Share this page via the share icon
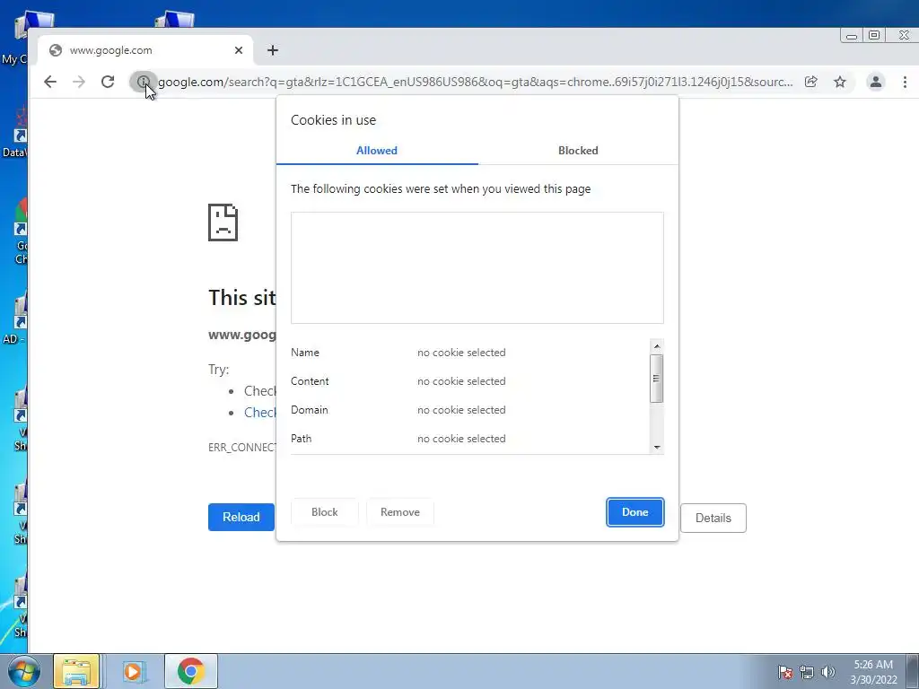919x689 pixels. pos(811,82)
